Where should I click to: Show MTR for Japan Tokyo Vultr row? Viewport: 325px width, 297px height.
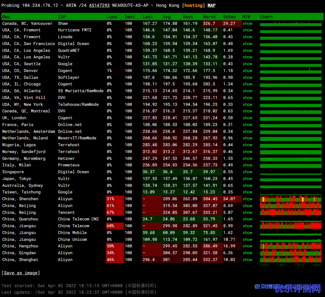point(247,179)
